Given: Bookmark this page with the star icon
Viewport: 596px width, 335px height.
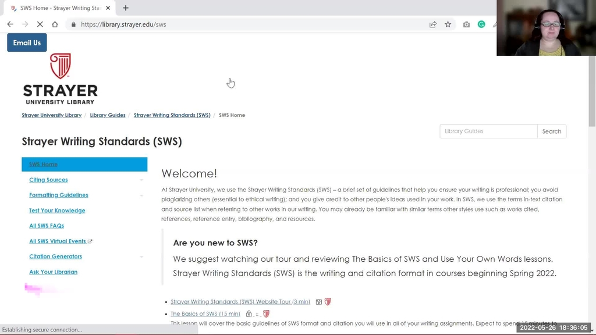Looking at the screenshot, I should coord(448,24).
